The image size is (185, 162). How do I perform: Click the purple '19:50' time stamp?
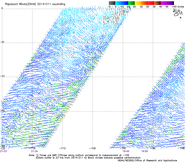145,151
